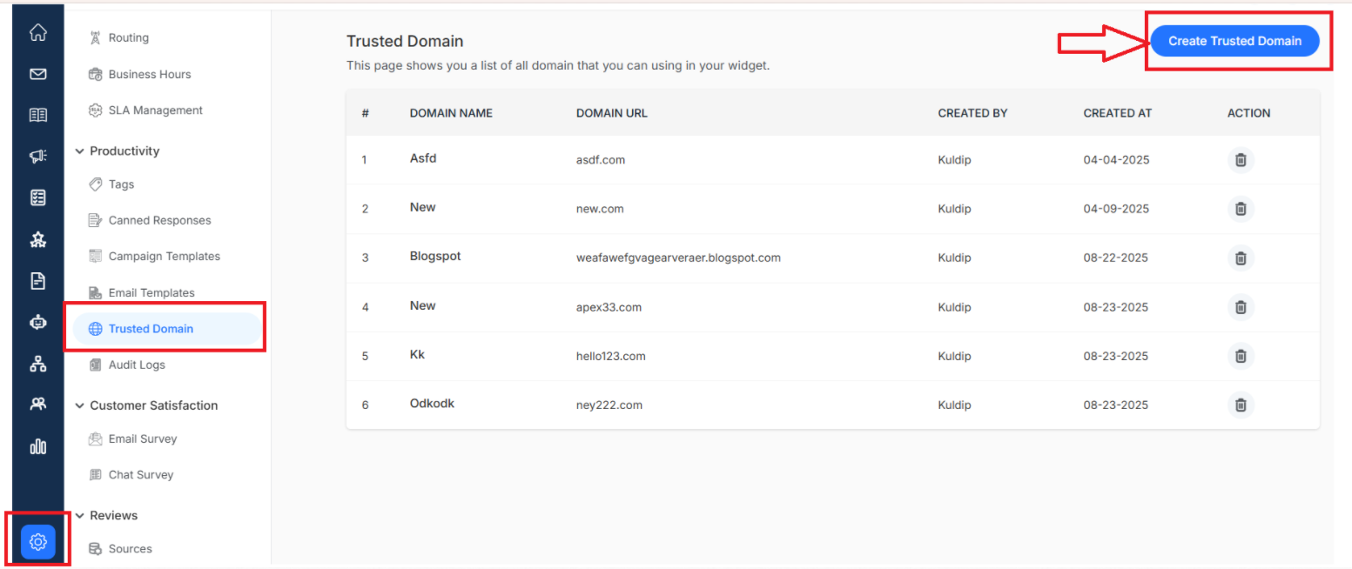Image resolution: width=1352 pixels, height=569 pixels.
Task: Delete the hello123.com domain entry
Action: (1241, 356)
